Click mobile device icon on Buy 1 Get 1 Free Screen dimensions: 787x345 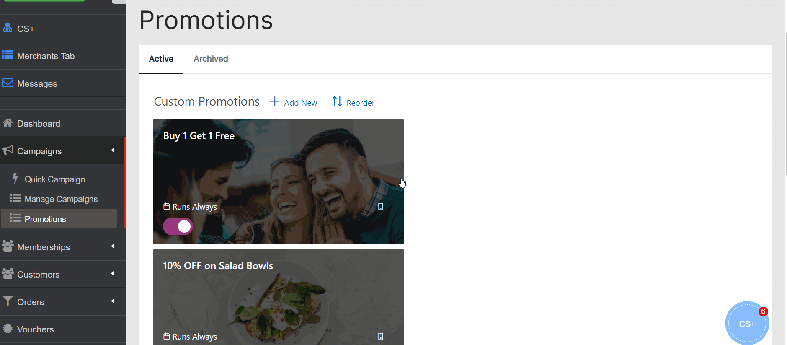click(381, 207)
